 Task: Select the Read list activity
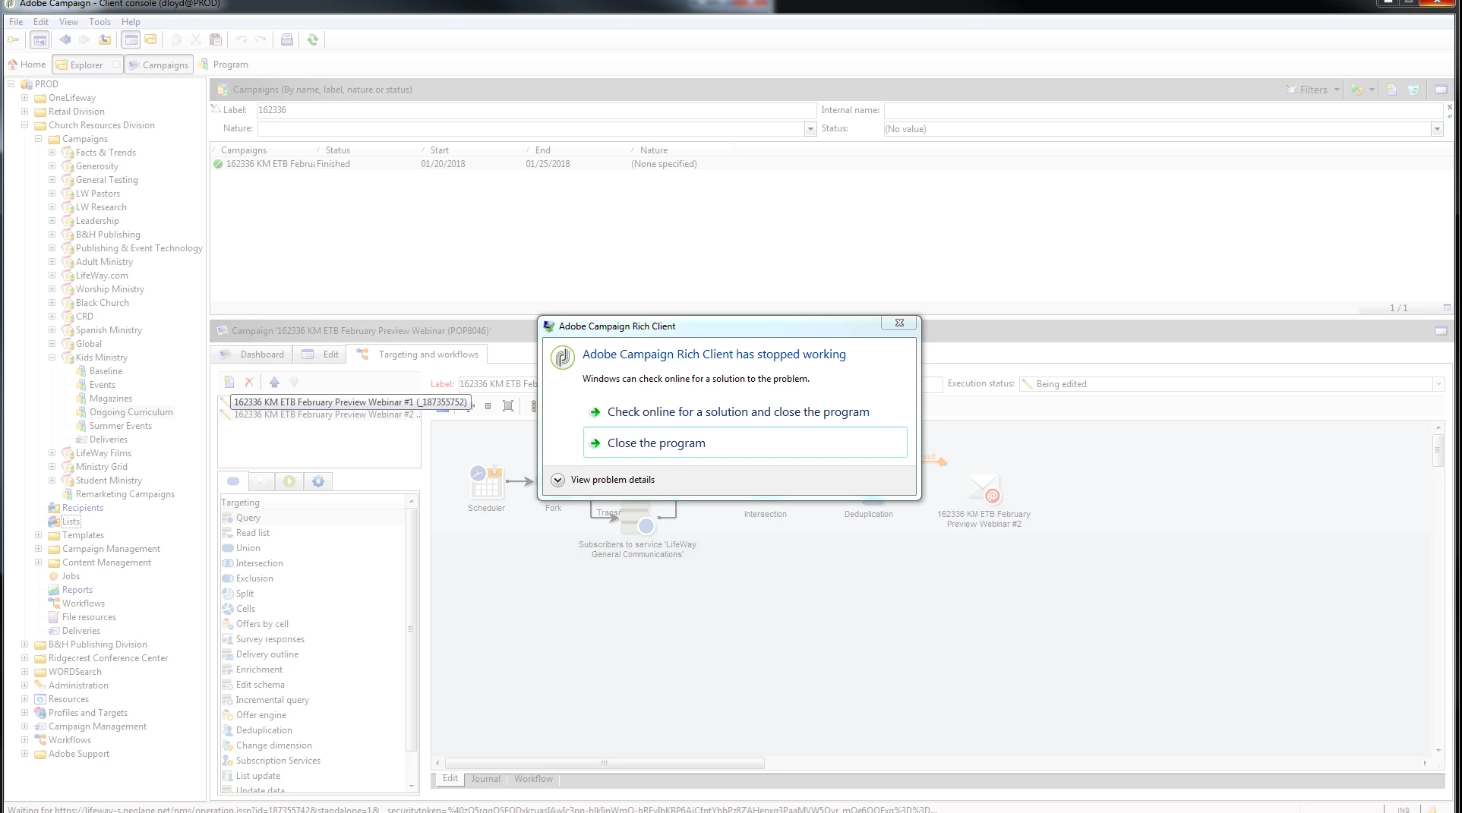coord(252,533)
